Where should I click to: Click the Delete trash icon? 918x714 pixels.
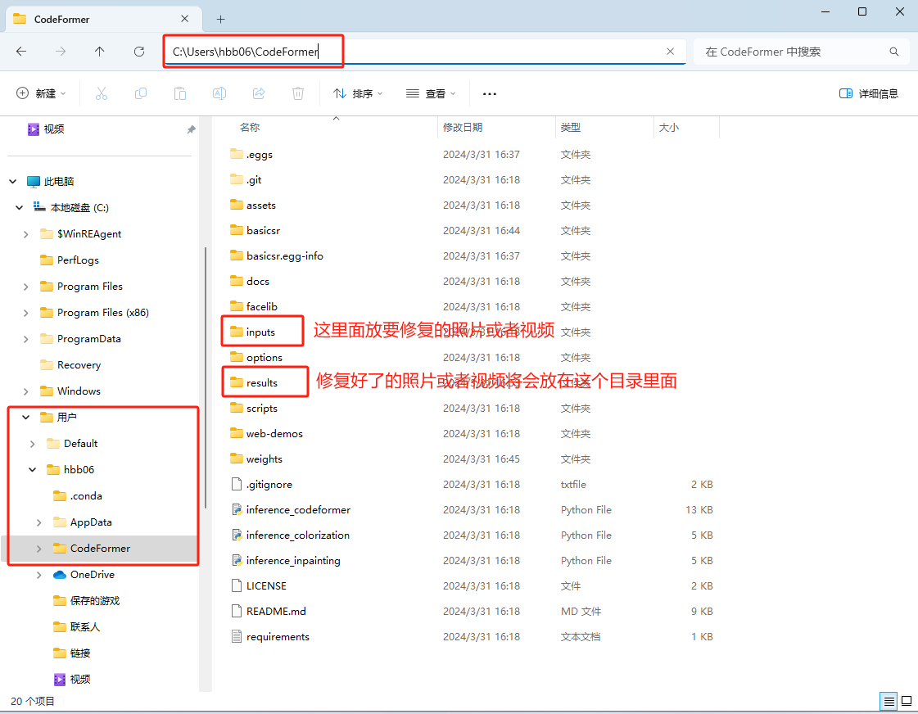coord(298,93)
